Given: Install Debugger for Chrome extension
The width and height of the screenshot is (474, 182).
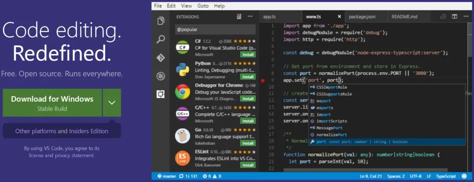Looking at the screenshot, I should (x=248, y=99).
